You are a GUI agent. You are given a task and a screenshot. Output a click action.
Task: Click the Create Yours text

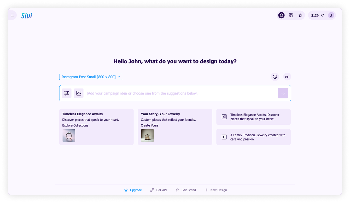point(150,125)
